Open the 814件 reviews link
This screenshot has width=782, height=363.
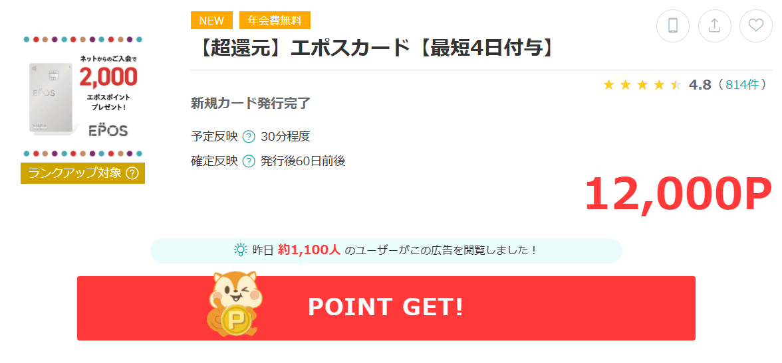click(x=743, y=85)
